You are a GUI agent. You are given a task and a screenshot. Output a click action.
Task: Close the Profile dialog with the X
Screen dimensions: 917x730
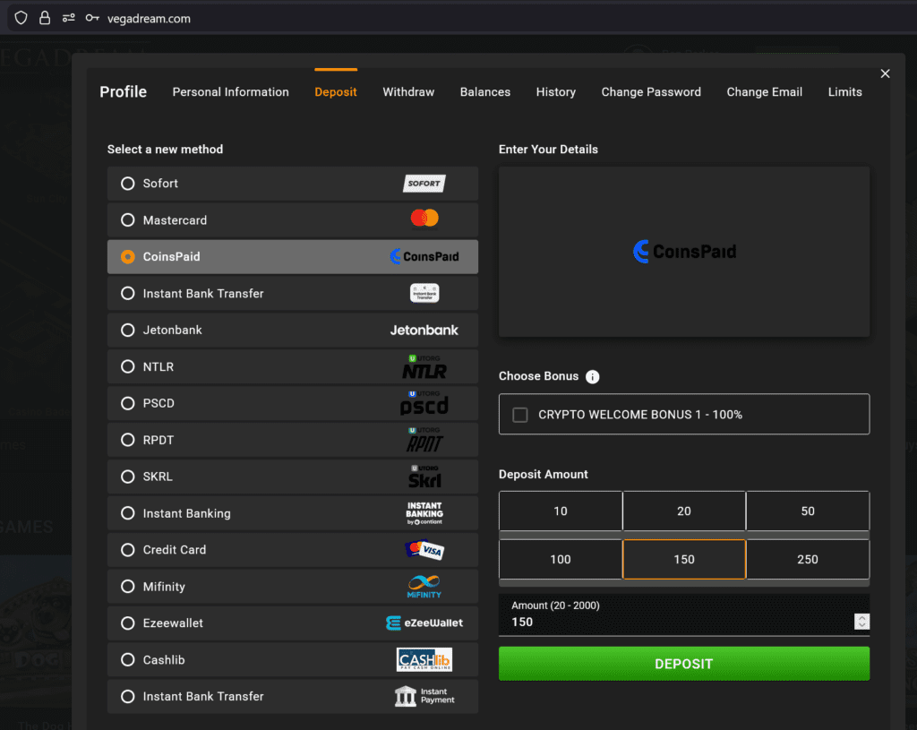point(885,73)
